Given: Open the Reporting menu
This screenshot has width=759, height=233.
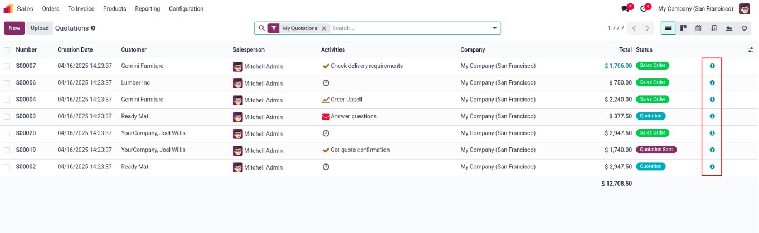Looking at the screenshot, I should [147, 9].
